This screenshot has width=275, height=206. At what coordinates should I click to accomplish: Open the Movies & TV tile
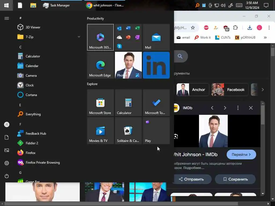tap(100, 131)
